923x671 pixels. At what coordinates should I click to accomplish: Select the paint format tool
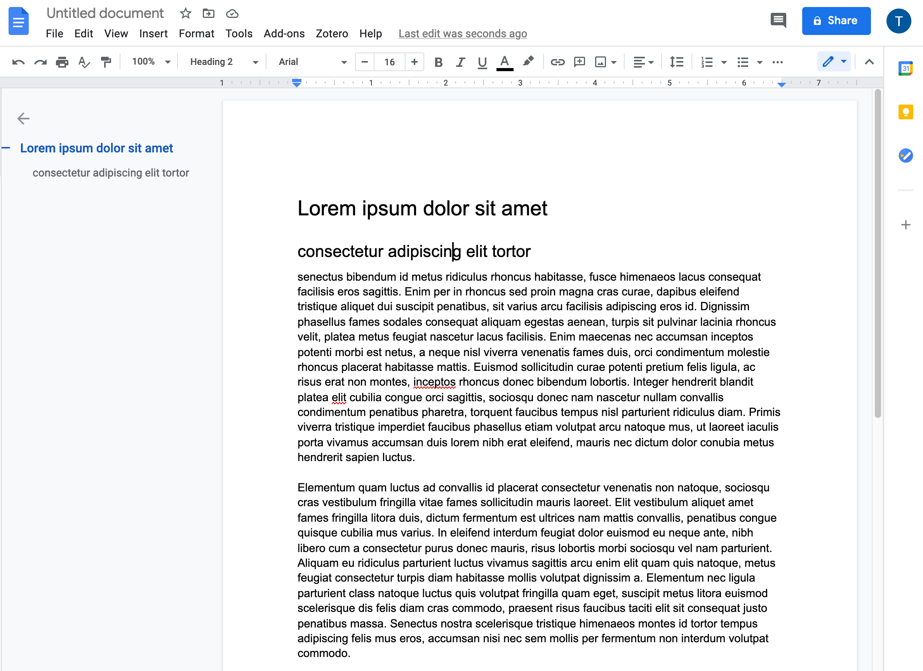106,62
